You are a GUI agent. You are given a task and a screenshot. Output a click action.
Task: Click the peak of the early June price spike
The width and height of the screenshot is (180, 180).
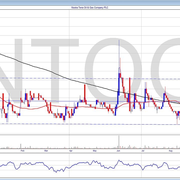click(119, 40)
